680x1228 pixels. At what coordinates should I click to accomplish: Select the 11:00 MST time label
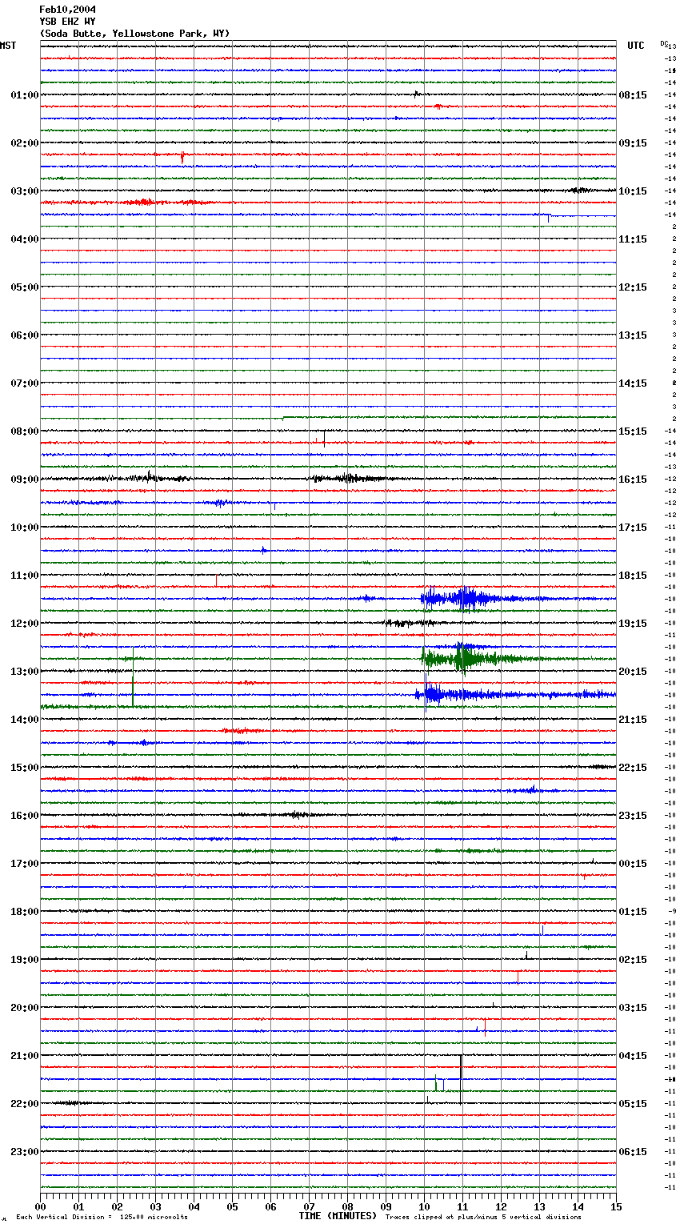(x=25, y=576)
